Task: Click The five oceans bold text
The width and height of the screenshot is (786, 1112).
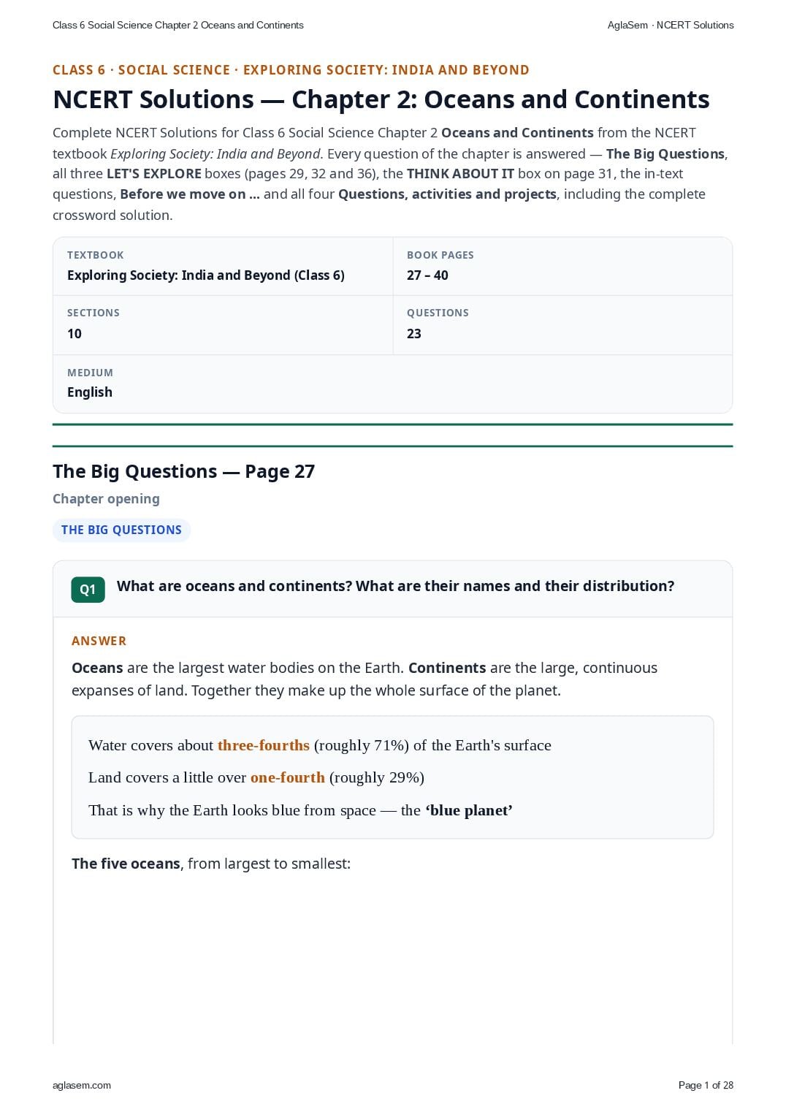Action: coord(126,864)
